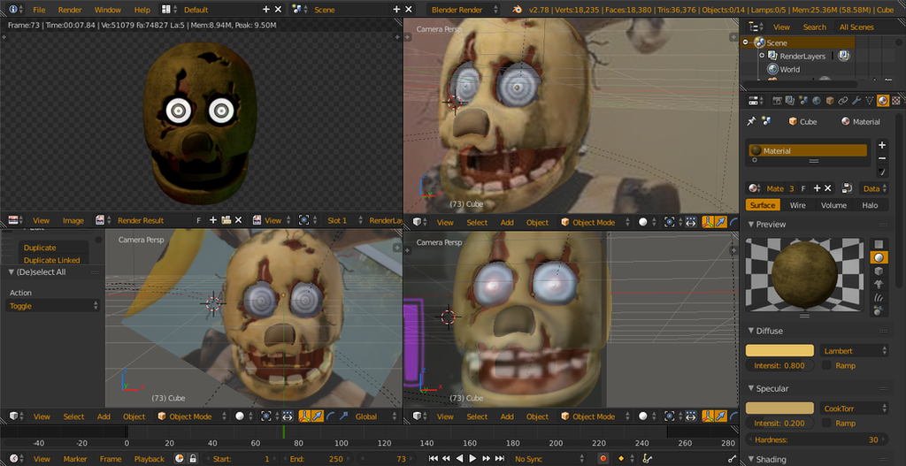Toggle use preview range clock icon
This screenshot has width=906, height=466.
[180, 459]
